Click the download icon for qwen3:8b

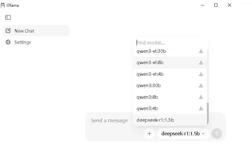coord(201,97)
